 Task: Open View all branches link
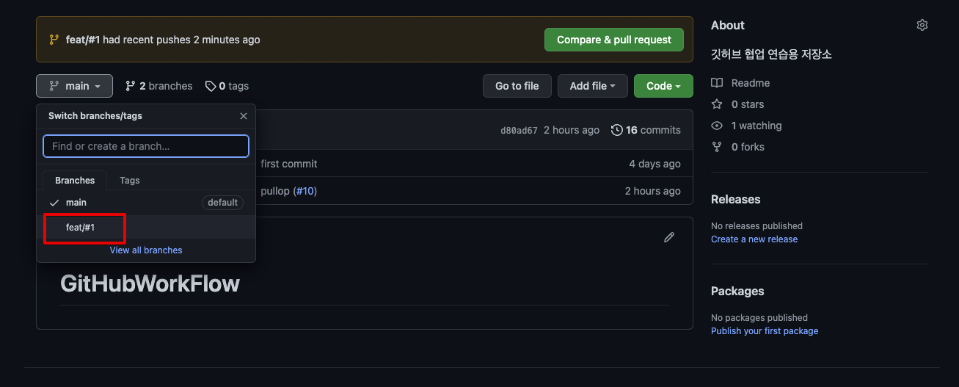146,250
